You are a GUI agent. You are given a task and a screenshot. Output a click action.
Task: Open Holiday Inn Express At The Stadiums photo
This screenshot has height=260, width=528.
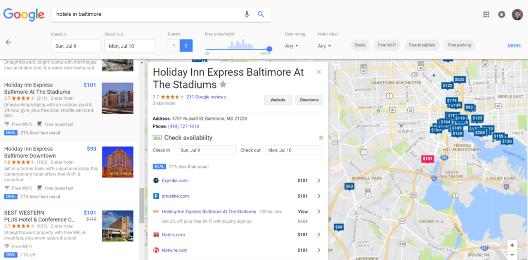coord(118,98)
